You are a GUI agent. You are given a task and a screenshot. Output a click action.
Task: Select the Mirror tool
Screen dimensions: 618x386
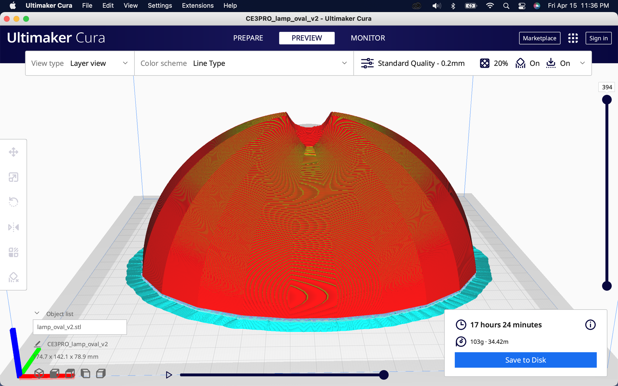pyautogui.click(x=13, y=227)
